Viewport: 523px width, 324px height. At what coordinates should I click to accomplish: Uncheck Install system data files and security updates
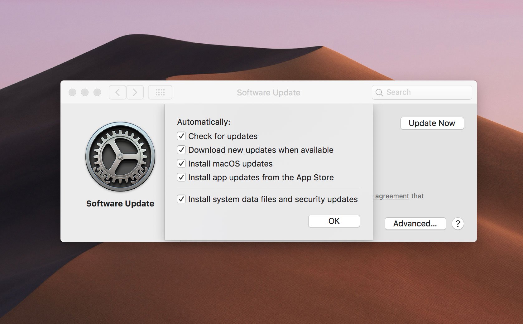pyautogui.click(x=181, y=199)
